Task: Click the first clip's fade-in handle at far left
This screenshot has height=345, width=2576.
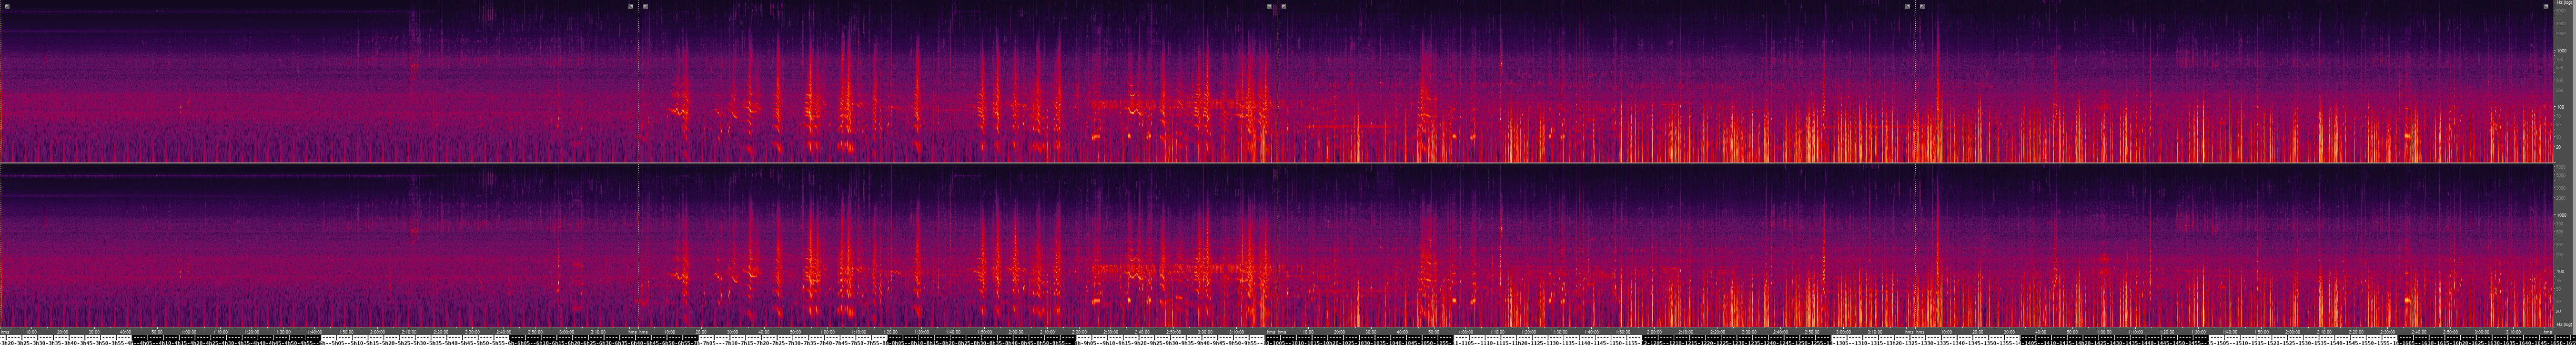Action: (x=7, y=6)
